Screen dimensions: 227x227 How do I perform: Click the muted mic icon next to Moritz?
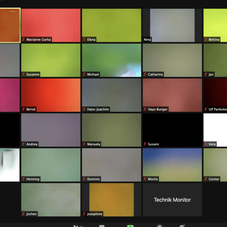coord(145,179)
